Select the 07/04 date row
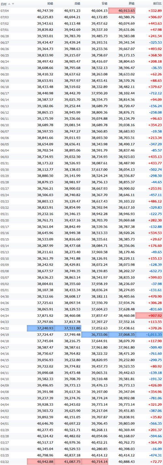Screen dimensions: 163x465 point(81,11)
